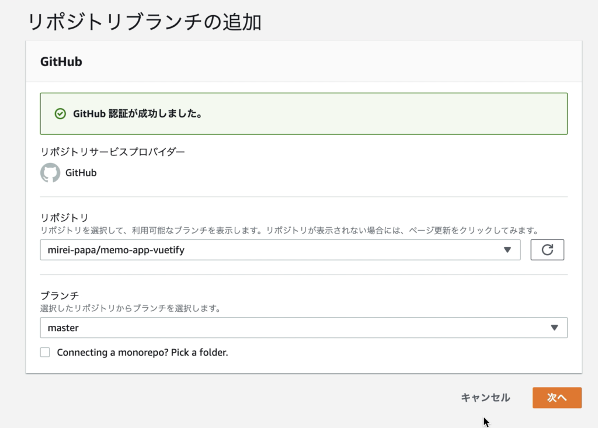Click the green success checkmark icon

tap(60, 114)
